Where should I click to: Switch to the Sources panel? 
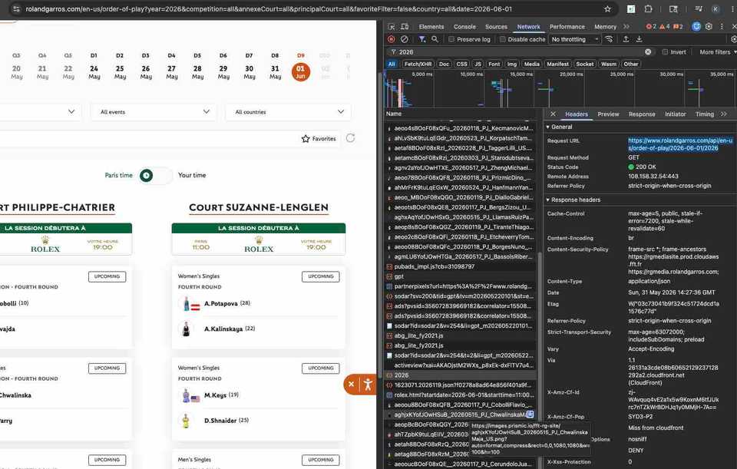click(496, 27)
